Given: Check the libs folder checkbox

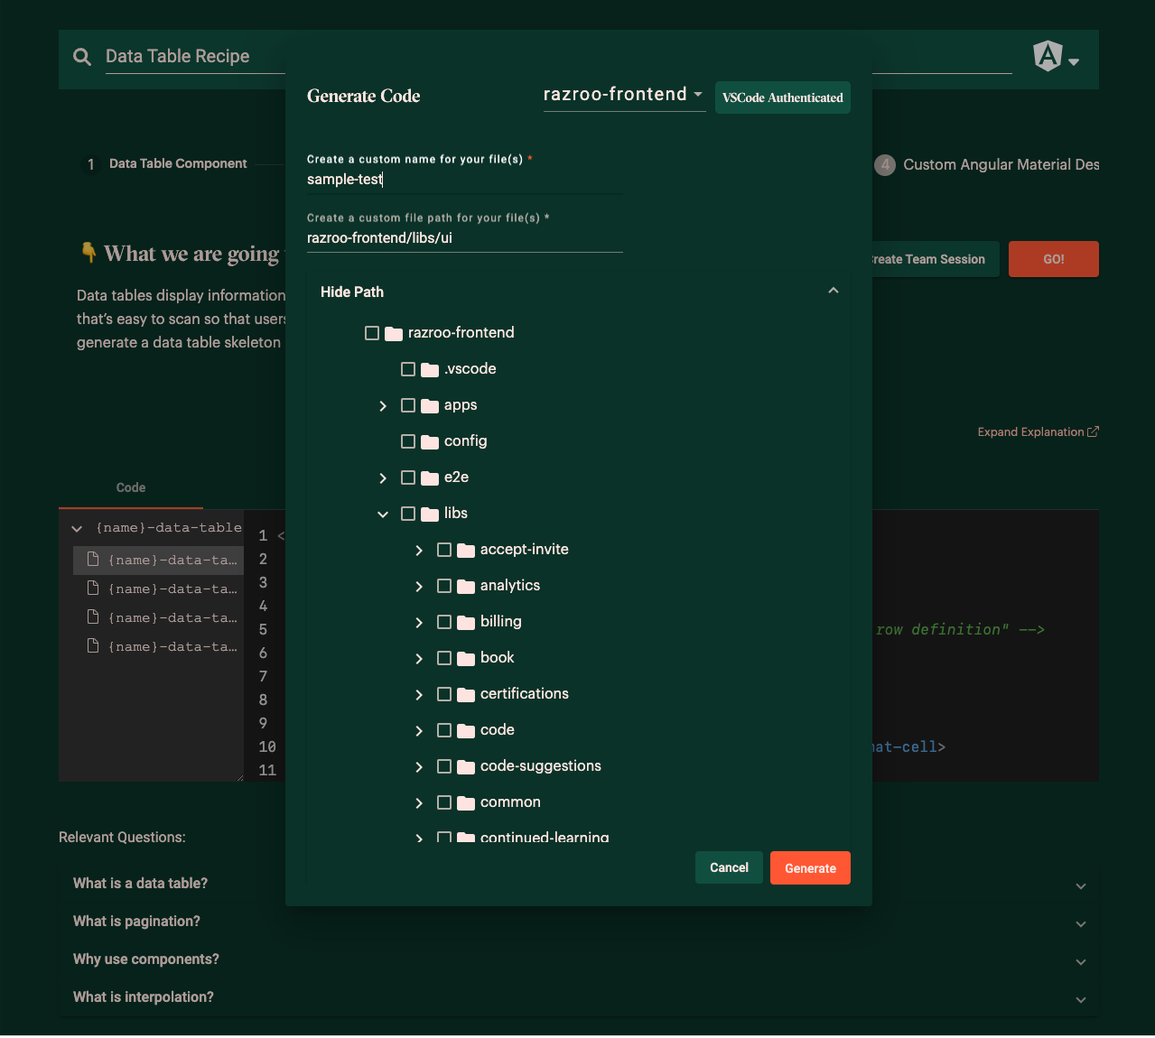Looking at the screenshot, I should [408, 514].
